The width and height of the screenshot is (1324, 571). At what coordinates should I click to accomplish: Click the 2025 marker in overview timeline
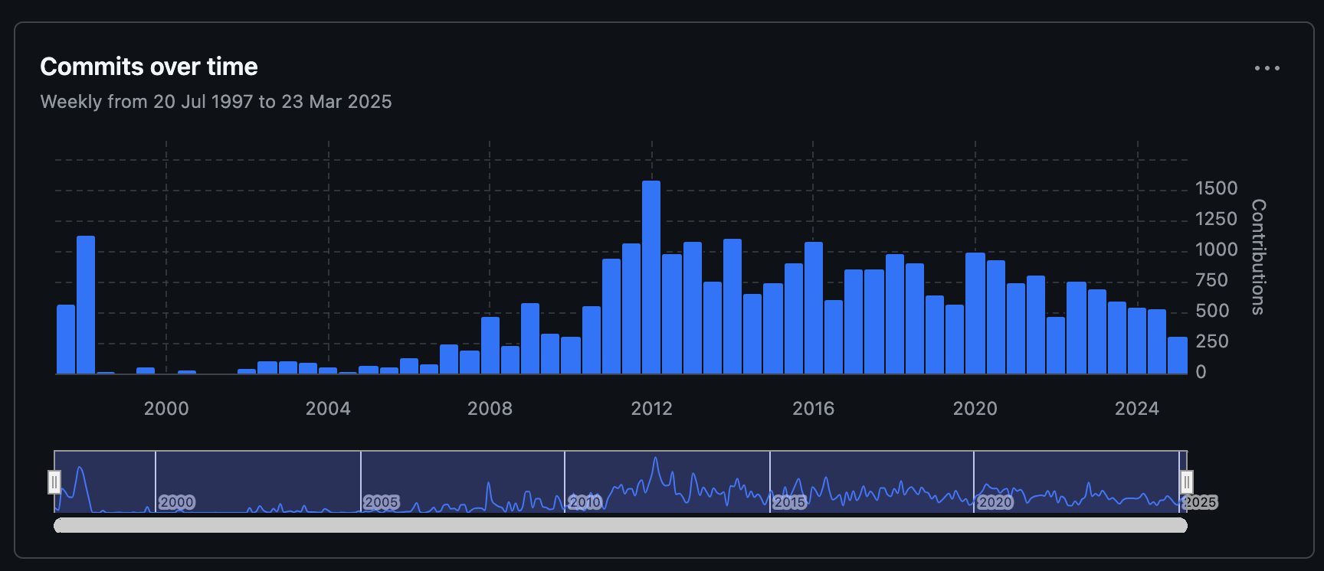click(1200, 502)
